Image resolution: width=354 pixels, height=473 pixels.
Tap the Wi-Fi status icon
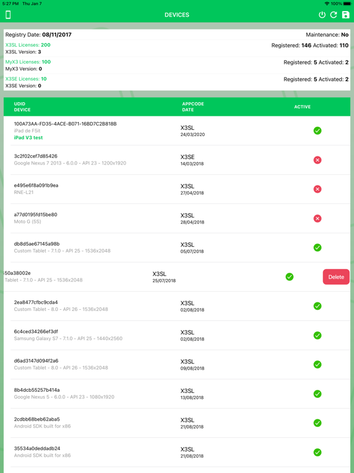click(327, 4)
